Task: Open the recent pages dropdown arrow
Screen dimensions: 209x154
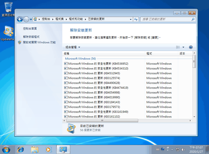Action: 31,20
